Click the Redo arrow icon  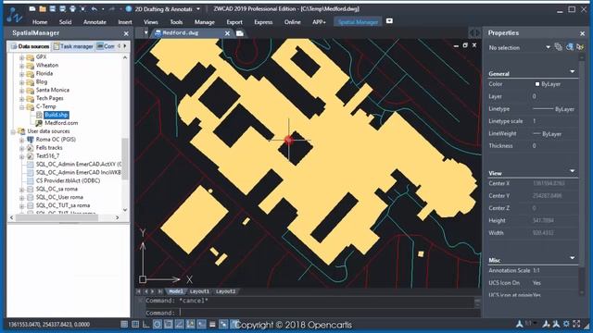(x=112, y=8)
